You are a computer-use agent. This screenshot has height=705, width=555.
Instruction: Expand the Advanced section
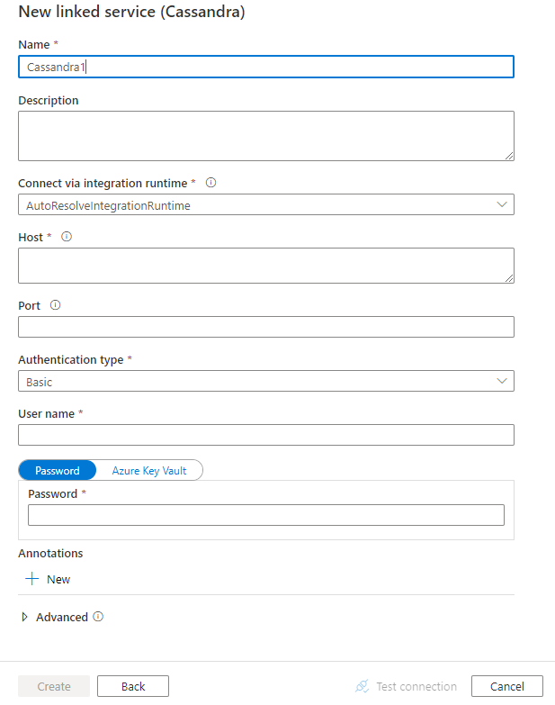click(24, 618)
